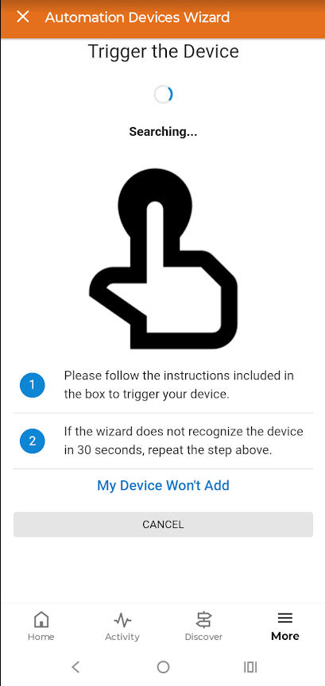This screenshot has width=325, height=686.
Task: Tap the Android back arrow
Action: [x=75, y=667]
